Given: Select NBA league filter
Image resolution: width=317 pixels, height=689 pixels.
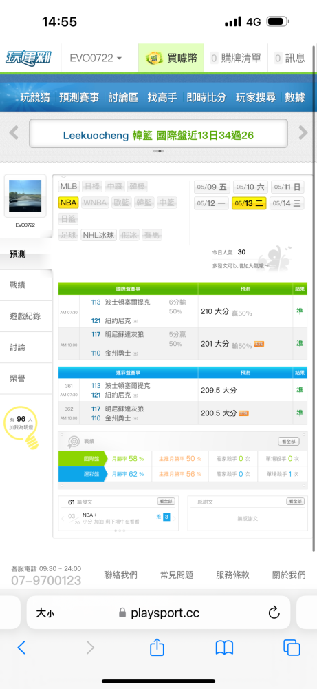Looking at the screenshot, I should [x=68, y=203].
